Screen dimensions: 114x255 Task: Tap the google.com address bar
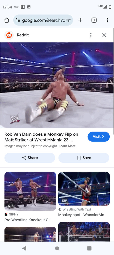(x=43, y=20)
